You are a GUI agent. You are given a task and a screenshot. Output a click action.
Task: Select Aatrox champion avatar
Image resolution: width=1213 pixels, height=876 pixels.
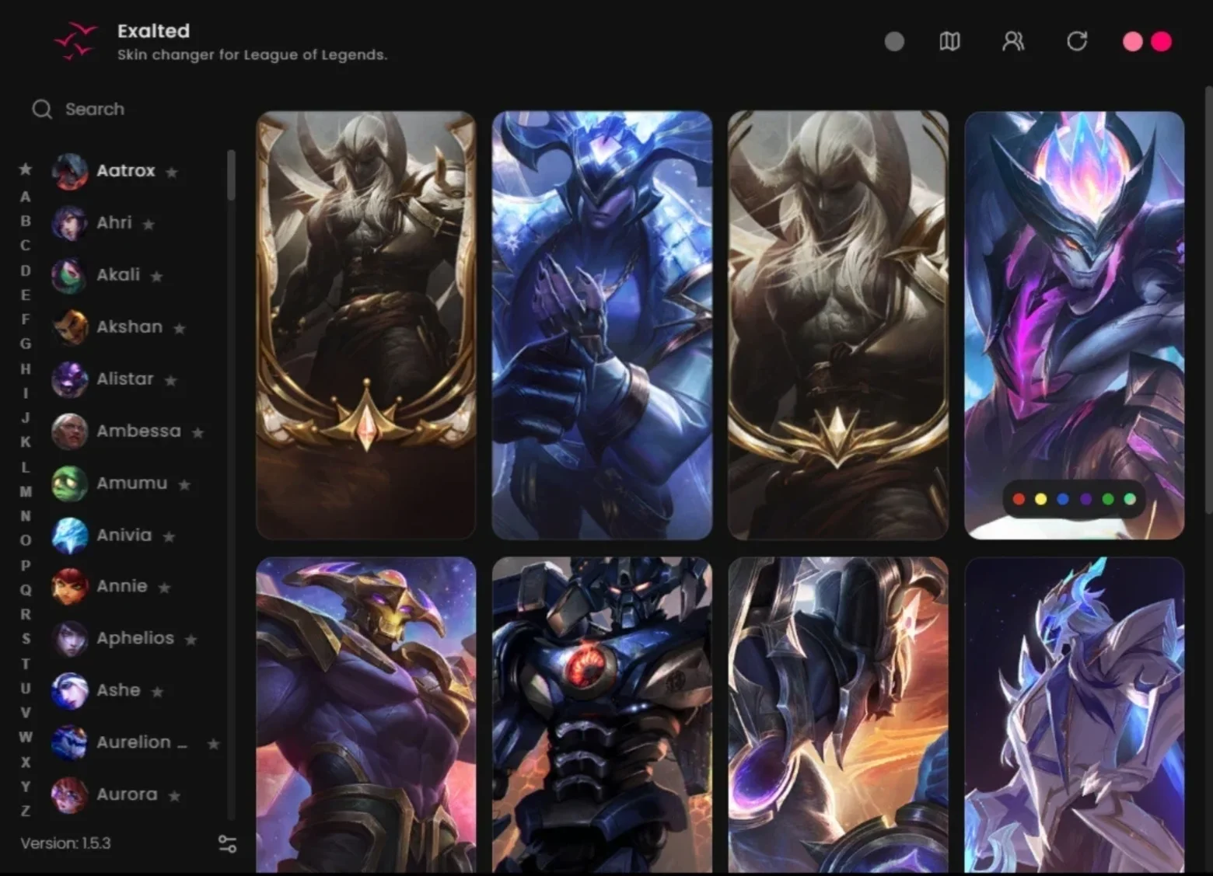point(70,172)
